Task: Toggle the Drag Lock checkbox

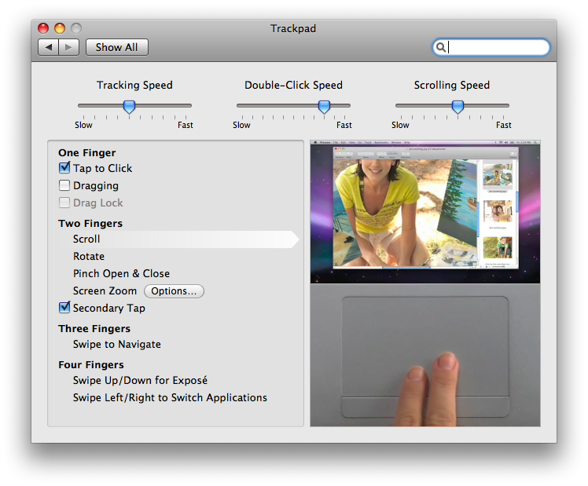Action: [x=64, y=203]
